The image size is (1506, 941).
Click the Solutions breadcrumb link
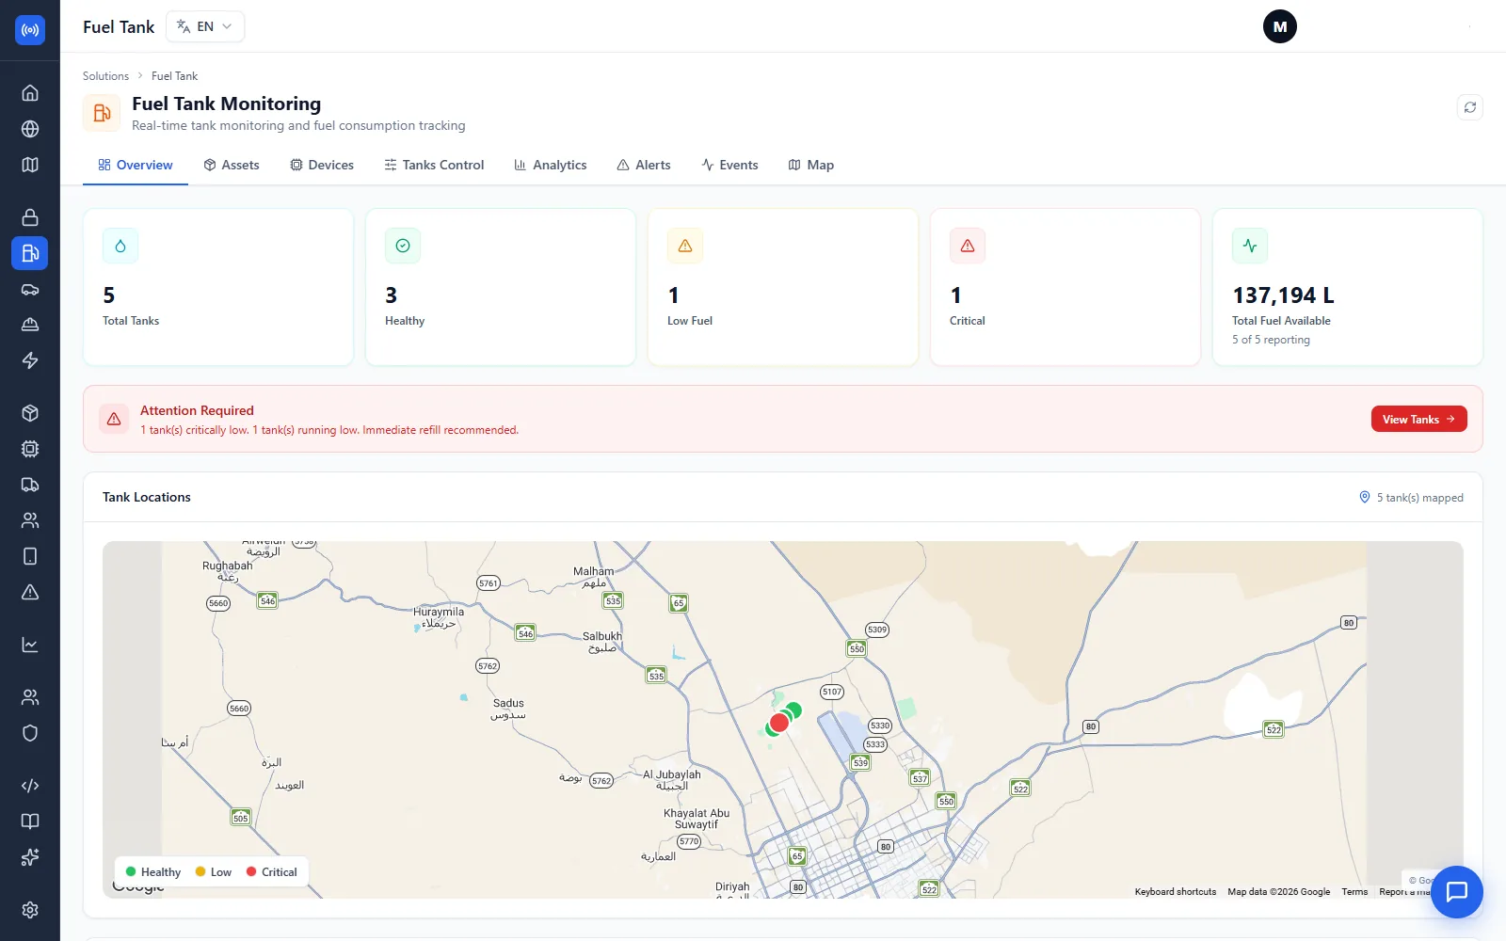point(105,76)
